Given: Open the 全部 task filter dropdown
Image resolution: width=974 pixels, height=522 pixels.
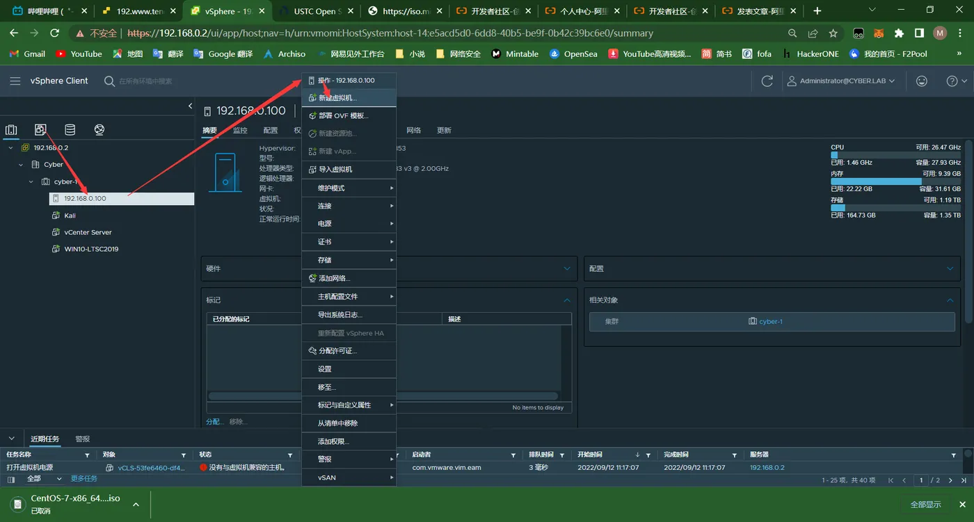Looking at the screenshot, I should tap(44, 479).
